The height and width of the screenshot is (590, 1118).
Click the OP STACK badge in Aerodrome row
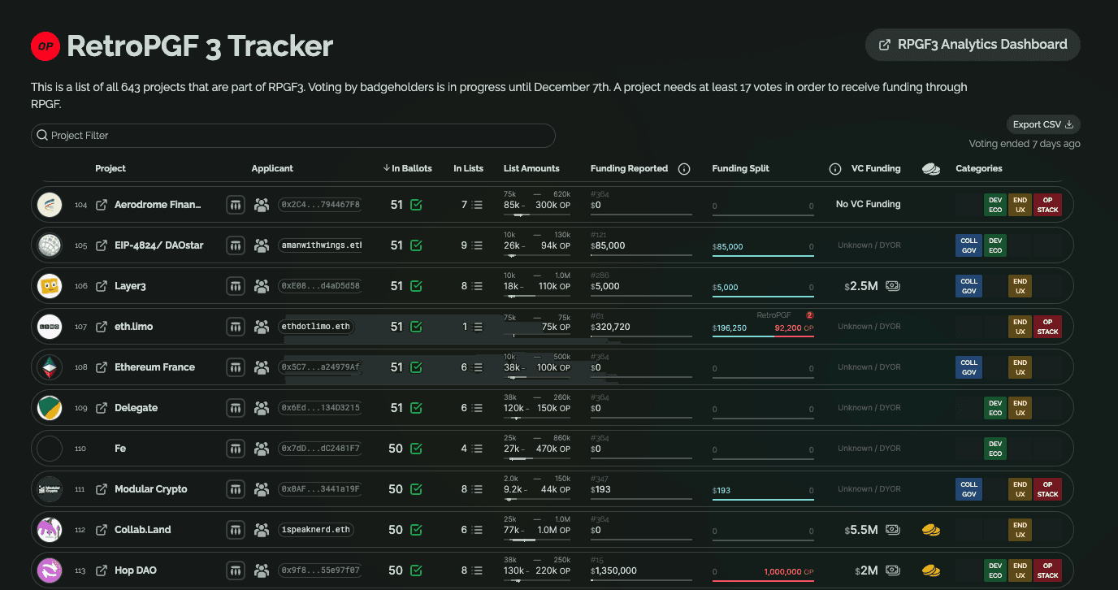pyautogui.click(x=1047, y=205)
